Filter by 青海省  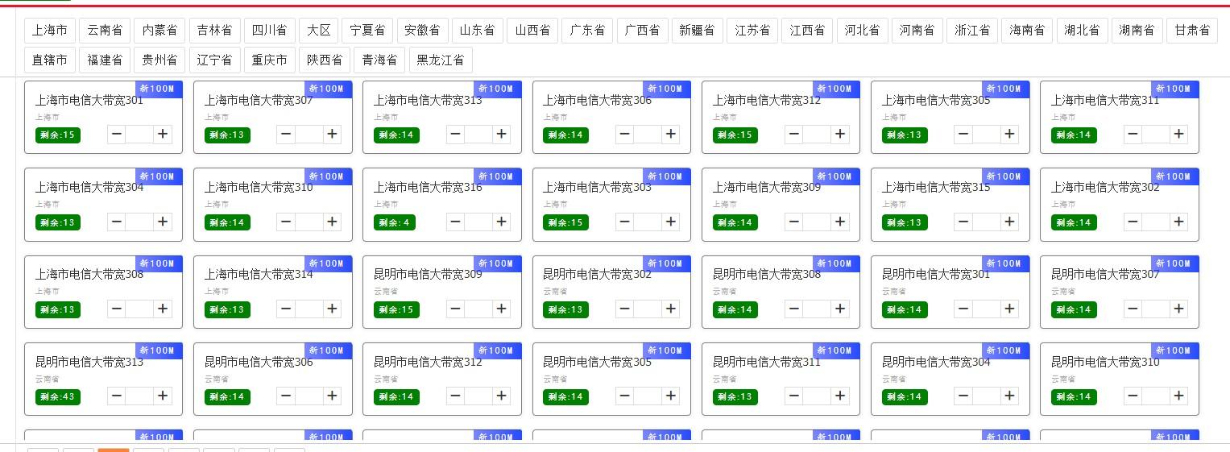coord(379,60)
